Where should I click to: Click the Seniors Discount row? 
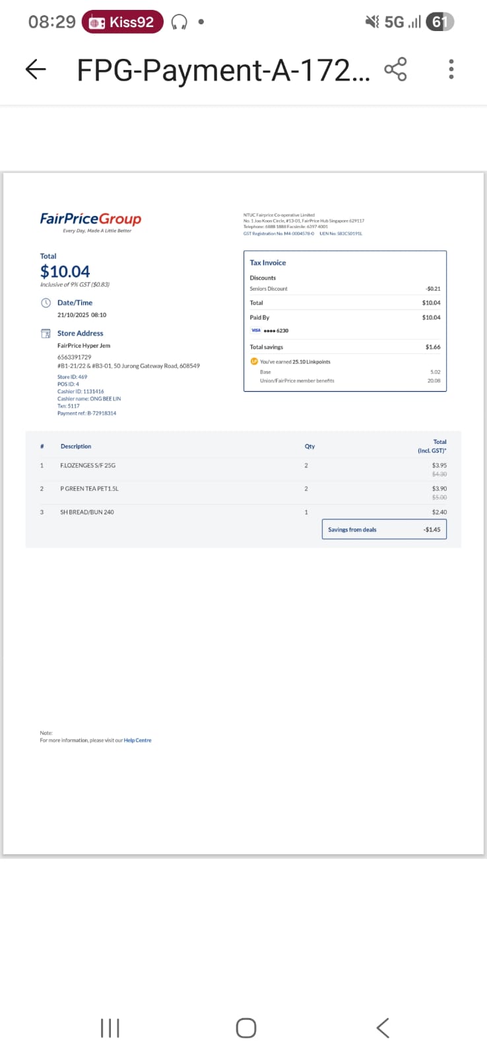[x=345, y=289]
